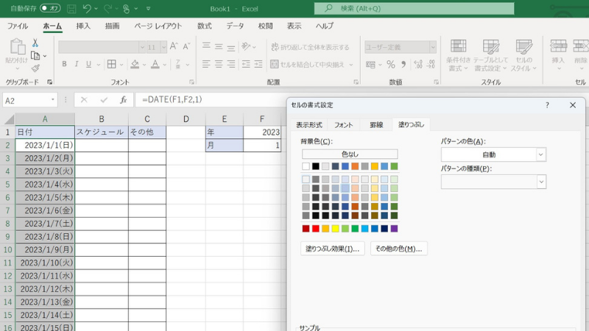
Task: Click the Font Color A icon
Action: pyautogui.click(x=155, y=64)
